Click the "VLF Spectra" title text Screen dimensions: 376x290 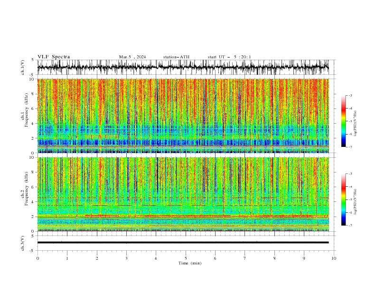[x=54, y=57]
